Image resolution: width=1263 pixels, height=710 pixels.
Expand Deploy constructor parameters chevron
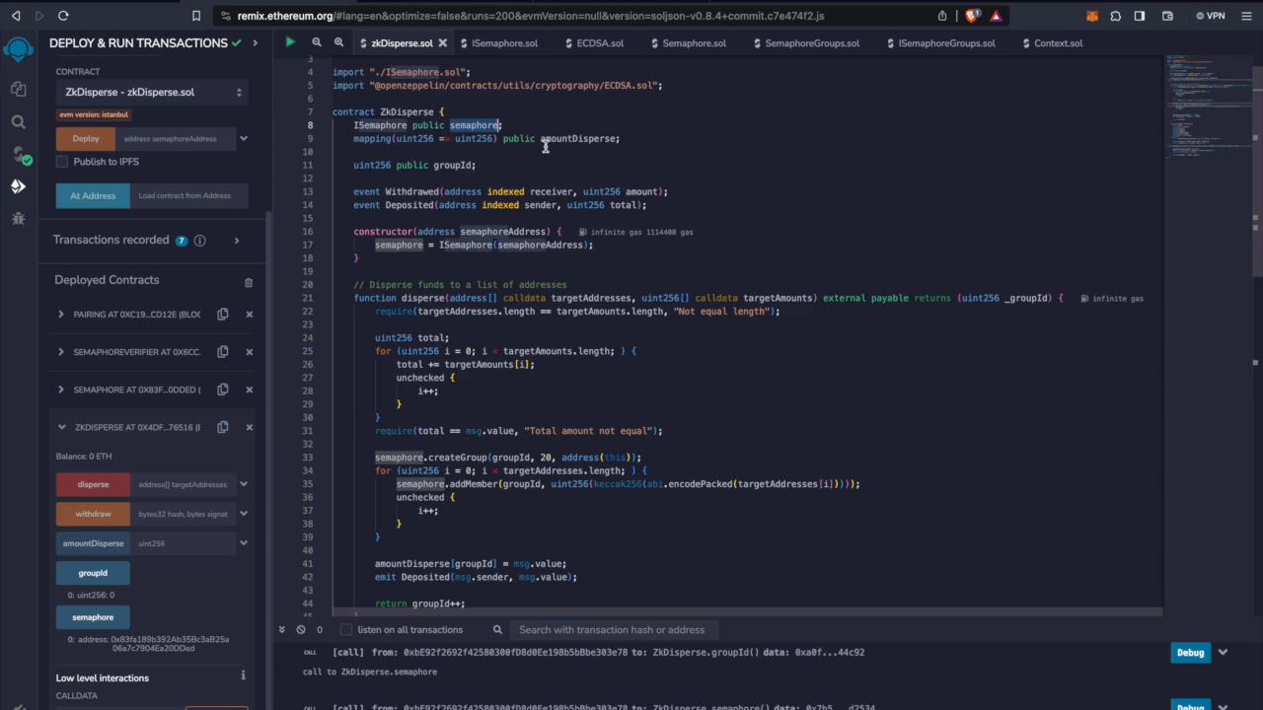[244, 139]
